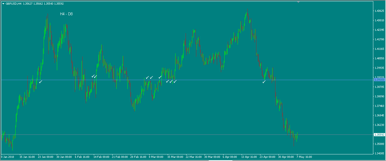
Task: Select the checkmark object above 23 Jan 00:00
Action: coord(40,82)
